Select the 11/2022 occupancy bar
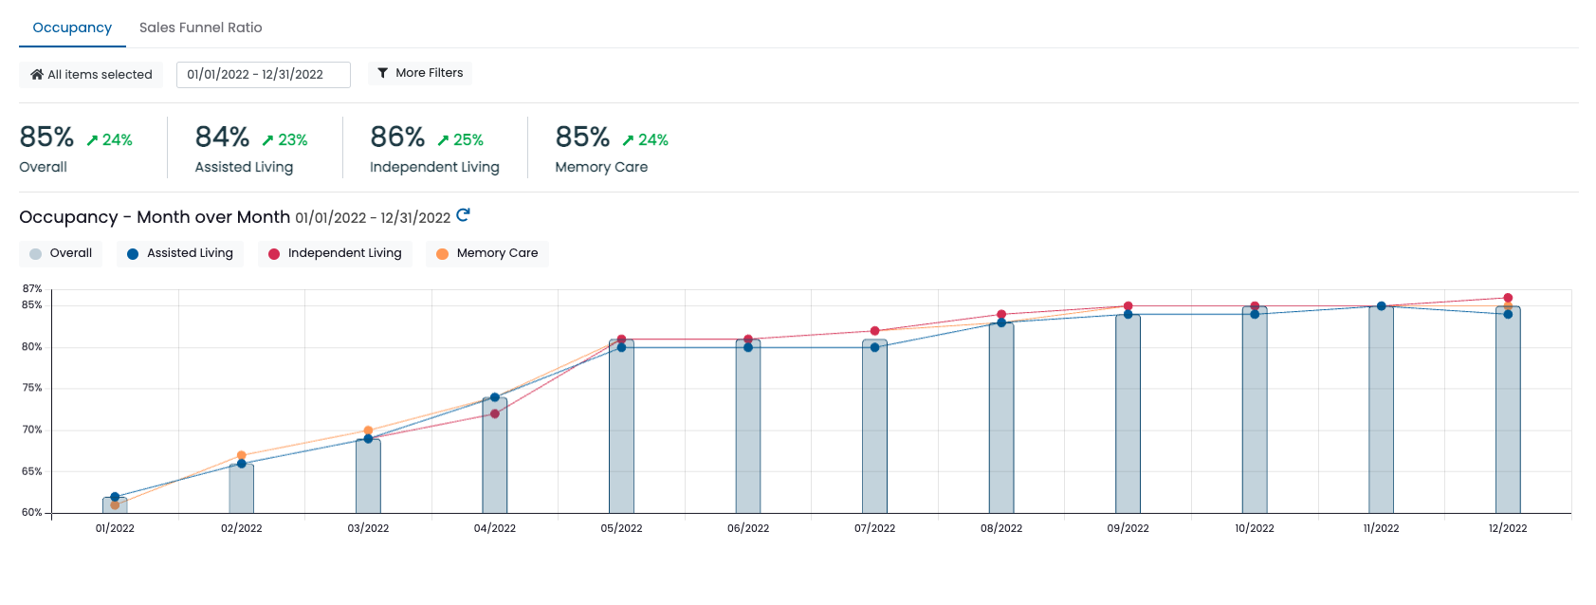 click(1381, 410)
